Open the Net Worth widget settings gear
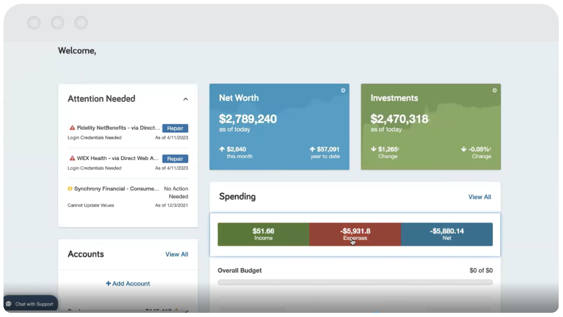The height and width of the screenshot is (317, 563). coord(343,90)
